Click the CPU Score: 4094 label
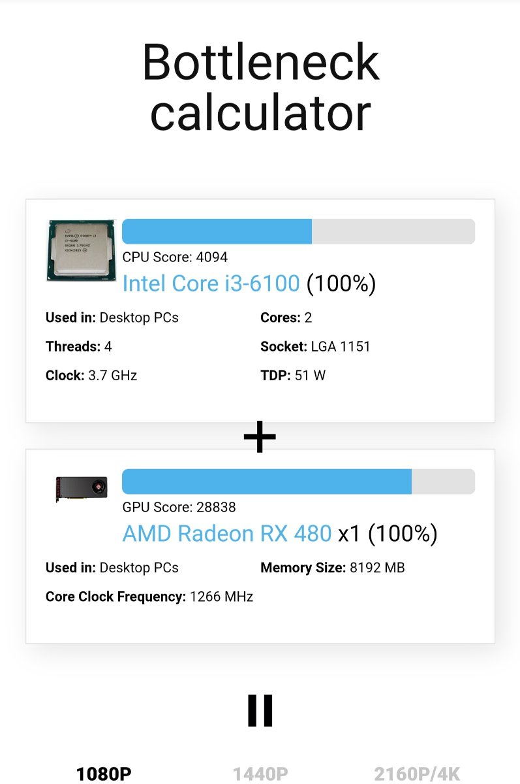This screenshot has height=784, width=520. tap(175, 257)
